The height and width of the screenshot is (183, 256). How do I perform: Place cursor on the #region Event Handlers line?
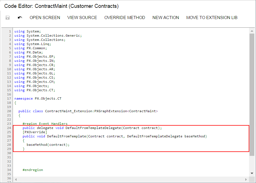click(x=45, y=124)
